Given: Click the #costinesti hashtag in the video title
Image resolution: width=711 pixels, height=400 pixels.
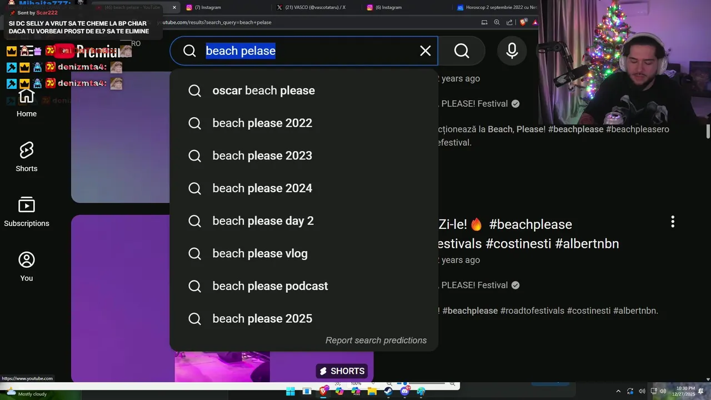Looking at the screenshot, I should (518, 243).
